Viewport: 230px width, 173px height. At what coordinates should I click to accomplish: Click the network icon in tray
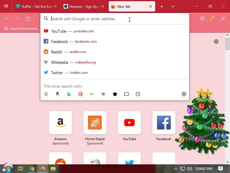183,169
